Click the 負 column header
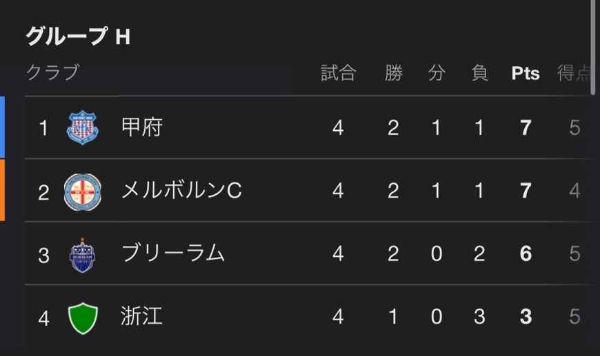600x356 pixels. click(x=479, y=72)
